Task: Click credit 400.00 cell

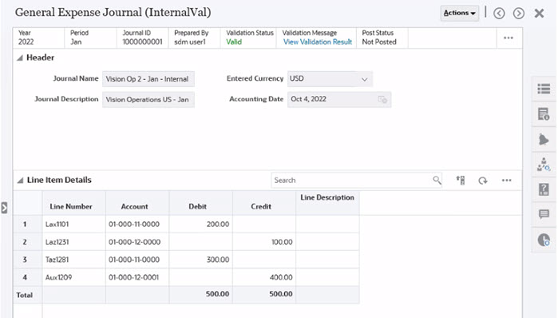Action: [264, 277]
